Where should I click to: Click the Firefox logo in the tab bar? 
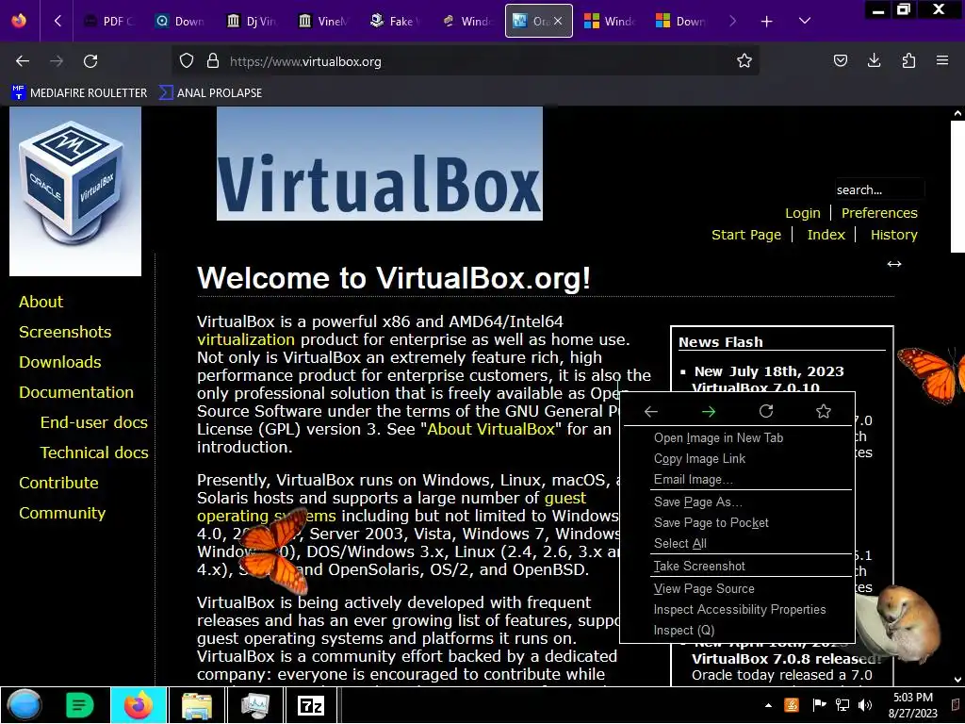click(x=19, y=21)
